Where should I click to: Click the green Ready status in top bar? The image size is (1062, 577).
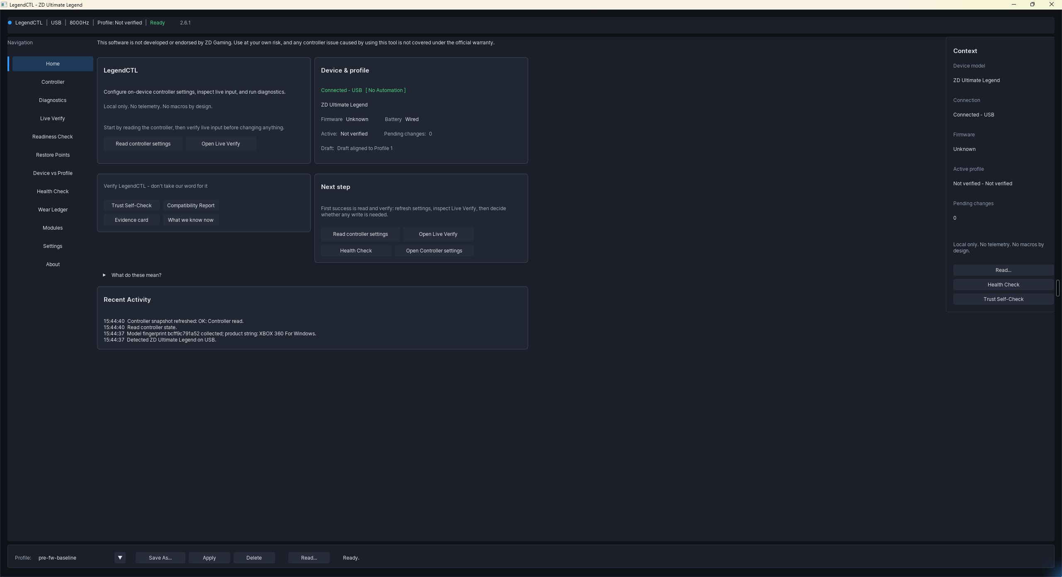[158, 23]
